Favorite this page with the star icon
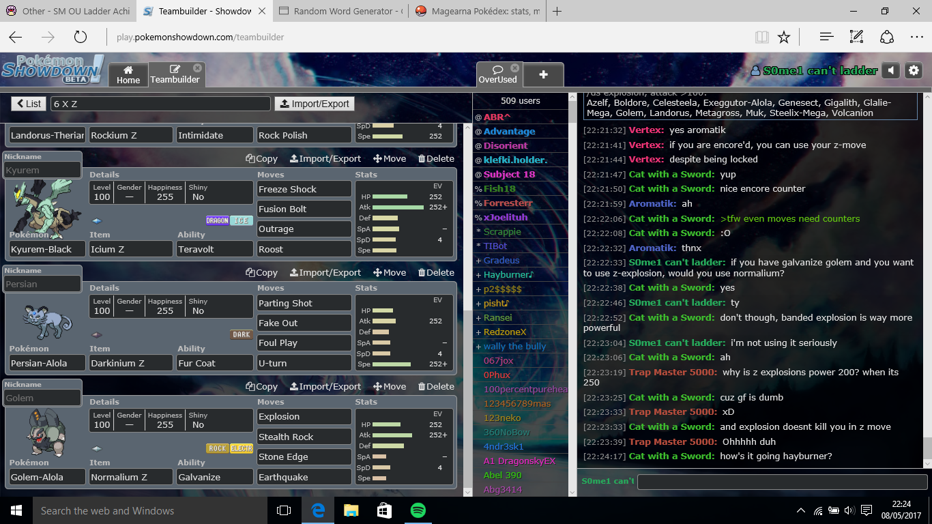Image resolution: width=932 pixels, height=524 pixels. (x=784, y=37)
